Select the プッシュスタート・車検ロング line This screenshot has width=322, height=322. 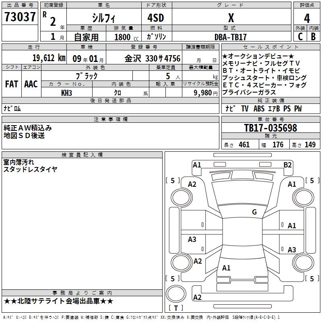[x=264, y=78]
